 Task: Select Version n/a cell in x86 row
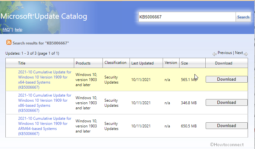pos(167,103)
